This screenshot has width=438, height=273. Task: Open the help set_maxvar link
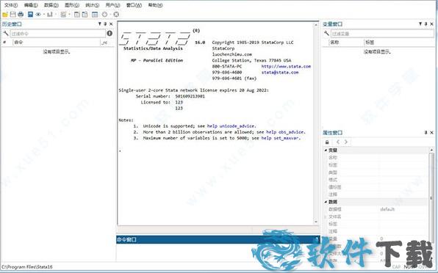[x=280, y=138]
